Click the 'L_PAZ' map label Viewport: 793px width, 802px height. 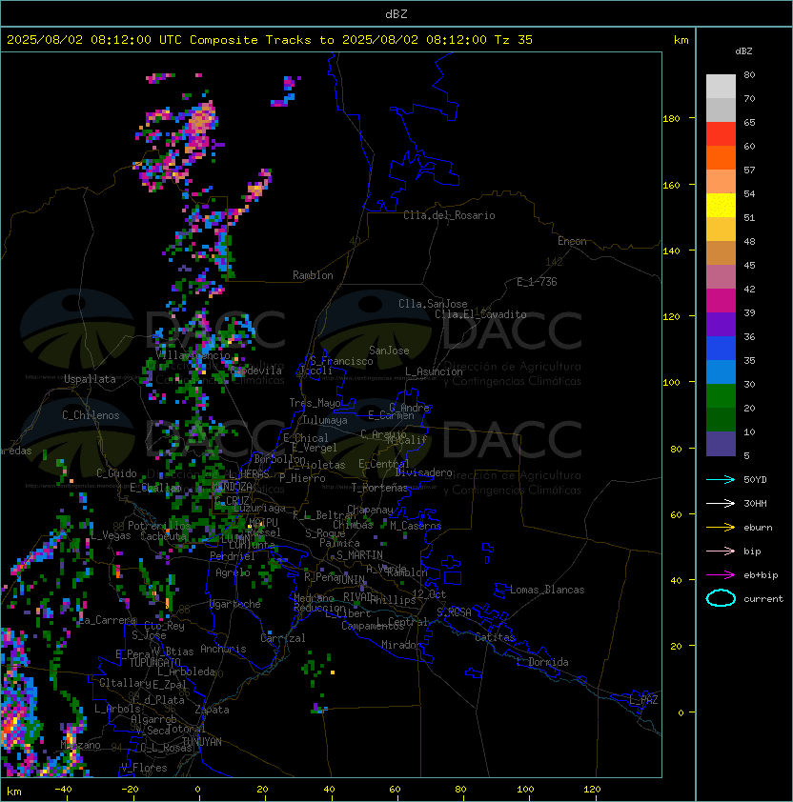pyautogui.click(x=643, y=700)
